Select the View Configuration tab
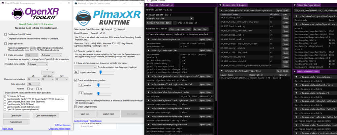 click(x=308, y=5)
